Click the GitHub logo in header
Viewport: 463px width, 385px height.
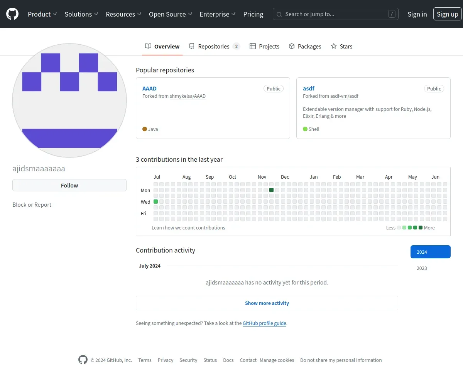coord(12,14)
